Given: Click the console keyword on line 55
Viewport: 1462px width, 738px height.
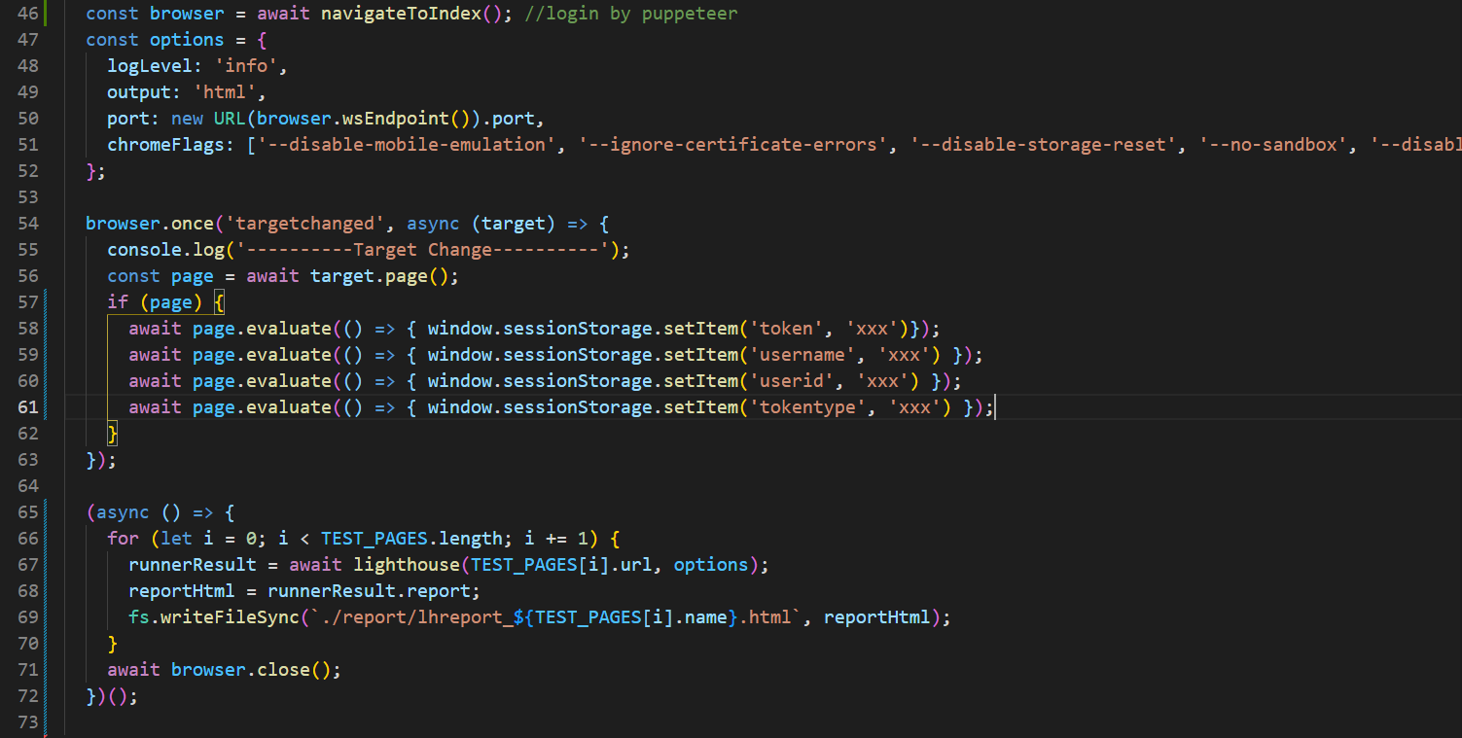Looking at the screenshot, I should 144,250.
